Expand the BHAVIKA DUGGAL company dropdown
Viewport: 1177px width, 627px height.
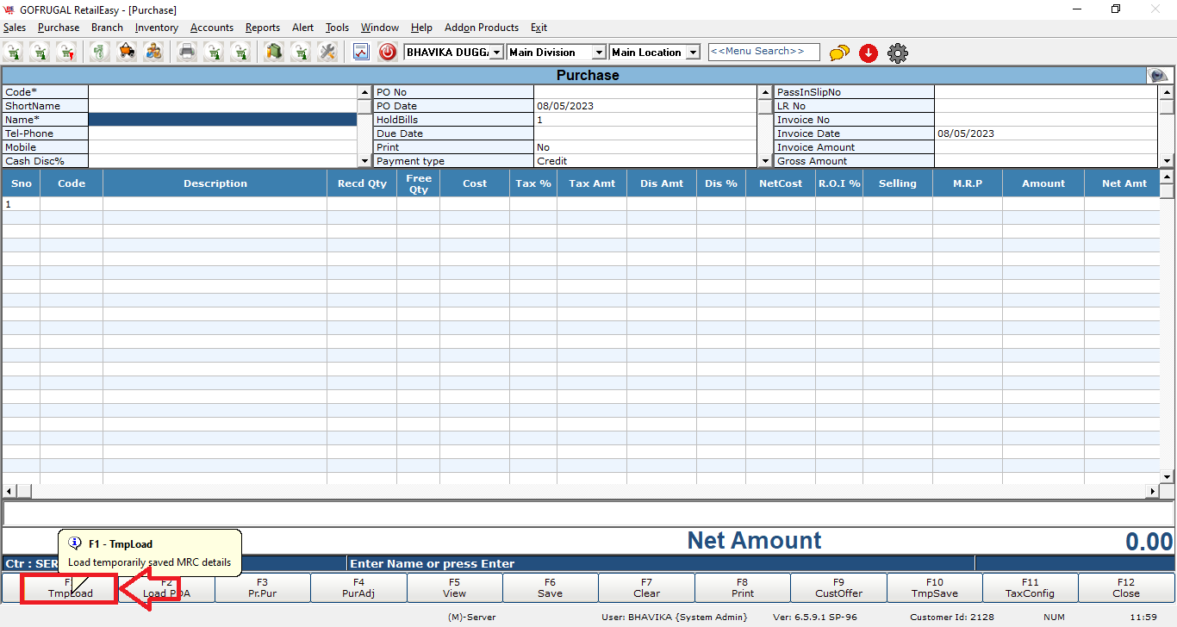(x=496, y=53)
